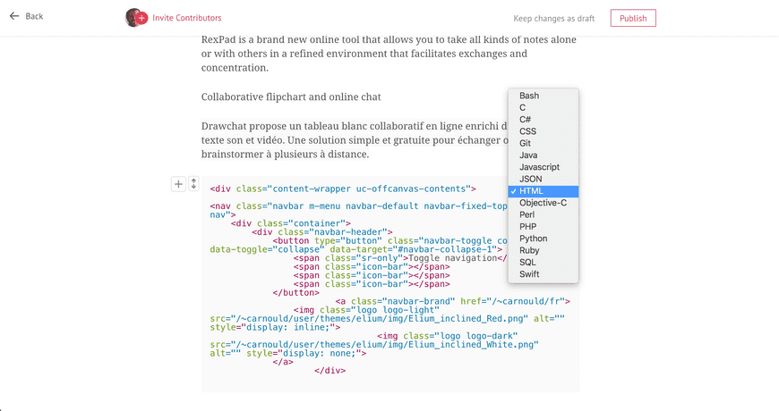This screenshot has height=411, width=779.
Task: Click the 'a class="navbar-brand"' code line
Action: coord(452,301)
